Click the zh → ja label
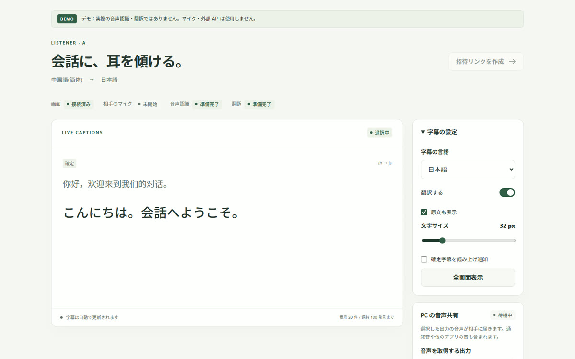This screenshot has width=575, height=359. click(385, 163)
